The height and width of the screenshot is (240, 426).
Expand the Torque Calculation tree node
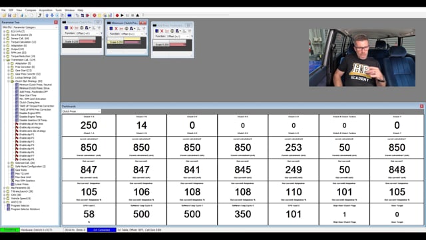point(5,42)
